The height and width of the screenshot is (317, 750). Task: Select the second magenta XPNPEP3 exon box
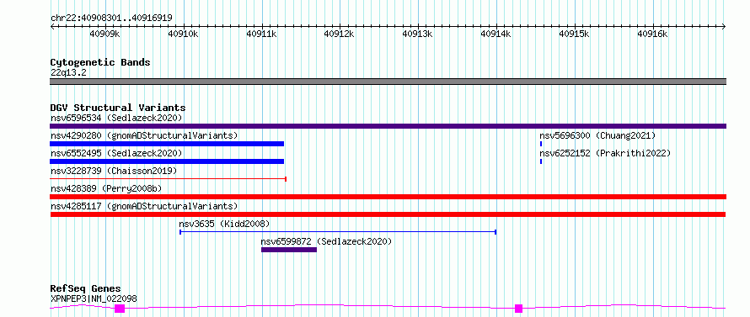click(x=518, y=309)
